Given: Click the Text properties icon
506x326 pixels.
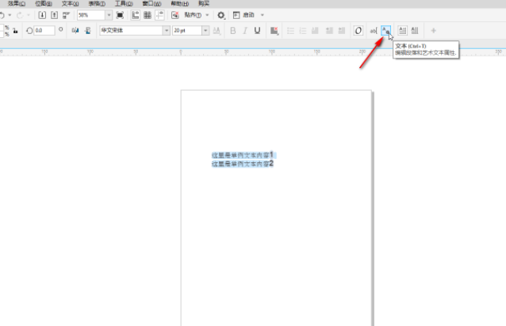Looking at the screenshot, I should tap(386, 30).
